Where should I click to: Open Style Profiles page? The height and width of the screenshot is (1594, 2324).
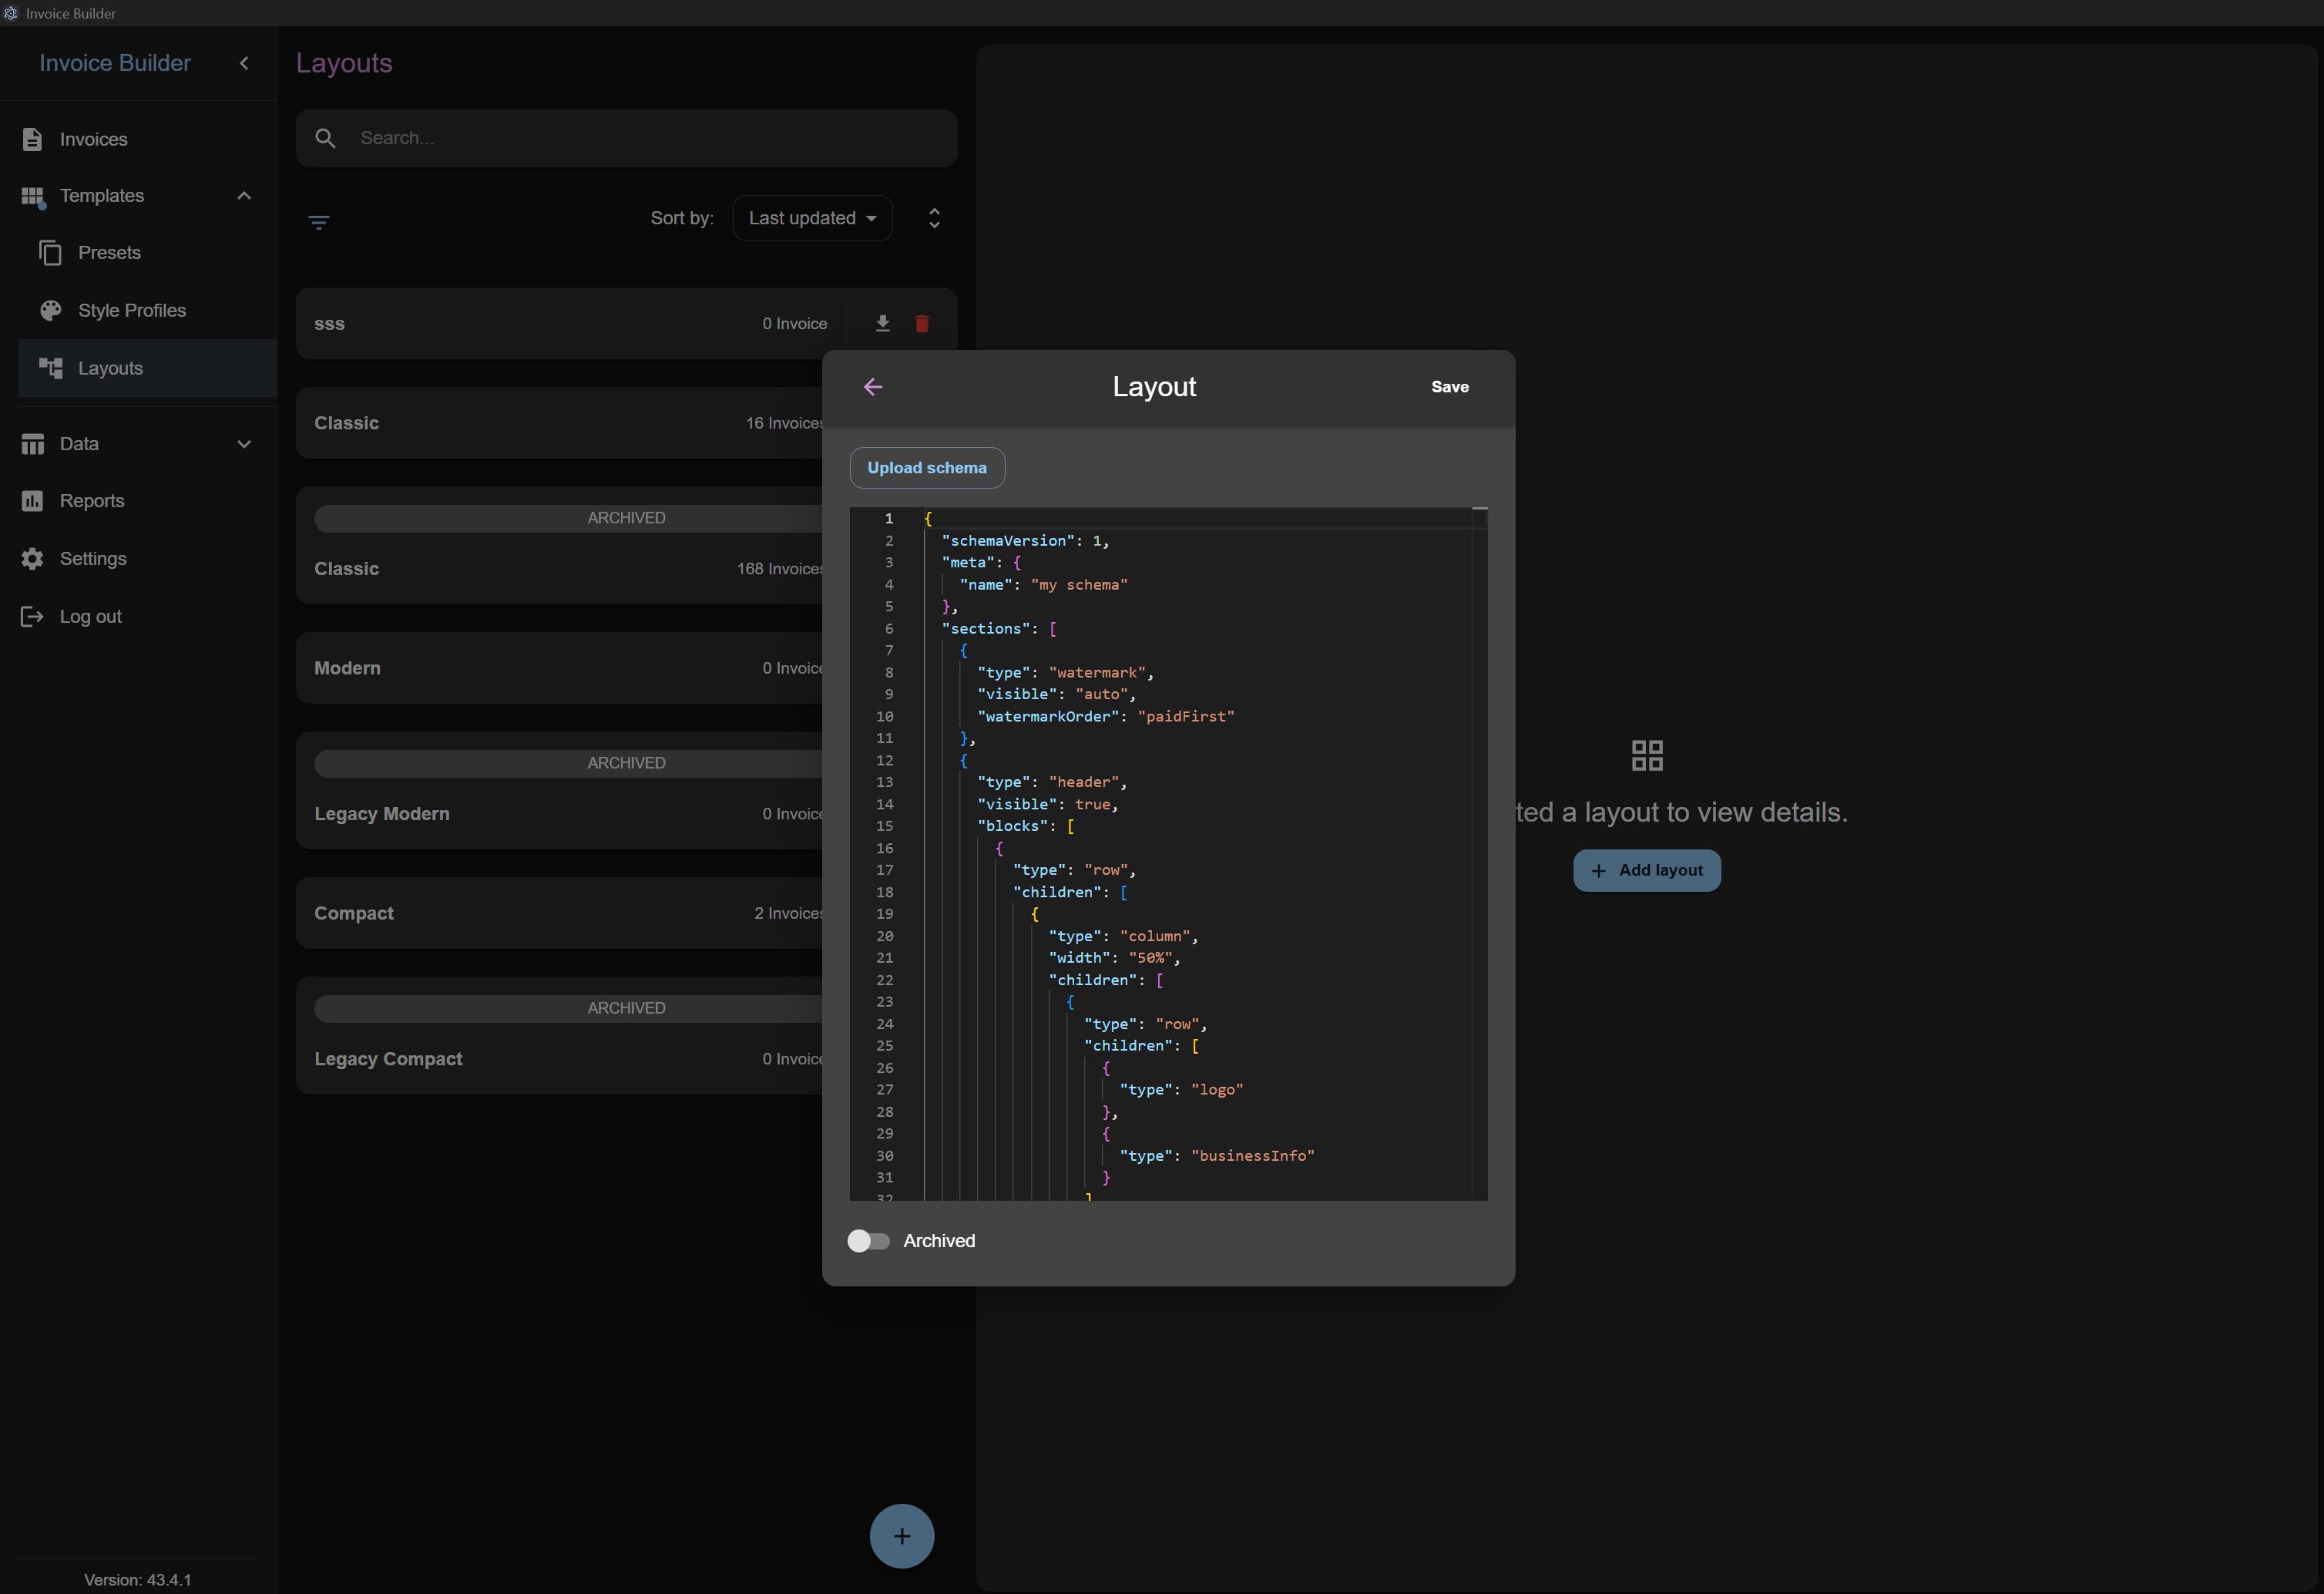coord(147,311)
